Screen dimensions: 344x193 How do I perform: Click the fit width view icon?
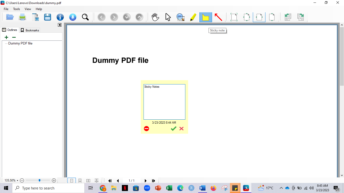coord(259,17)
